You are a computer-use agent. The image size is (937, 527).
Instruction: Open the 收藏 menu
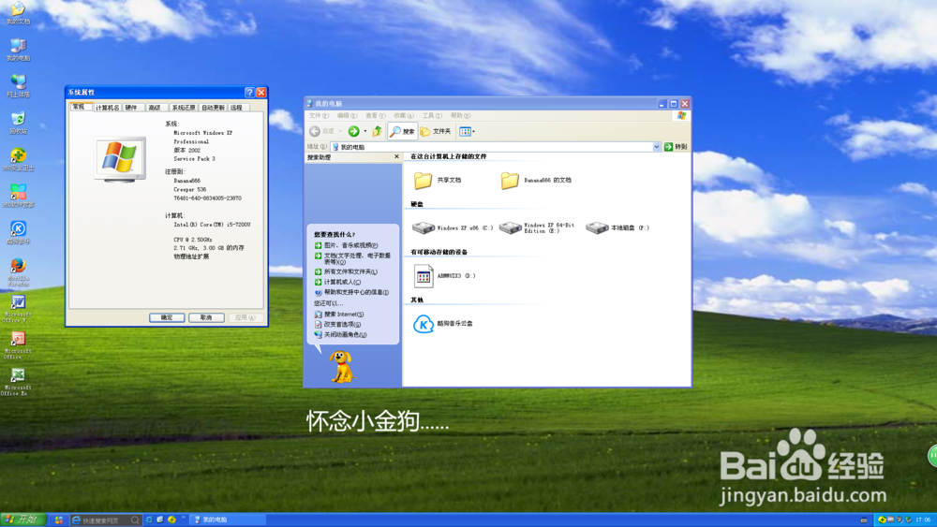404,116
